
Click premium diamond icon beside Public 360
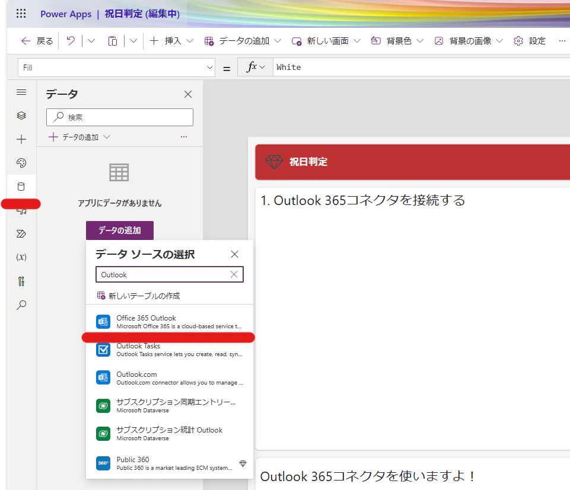(243, 463)
